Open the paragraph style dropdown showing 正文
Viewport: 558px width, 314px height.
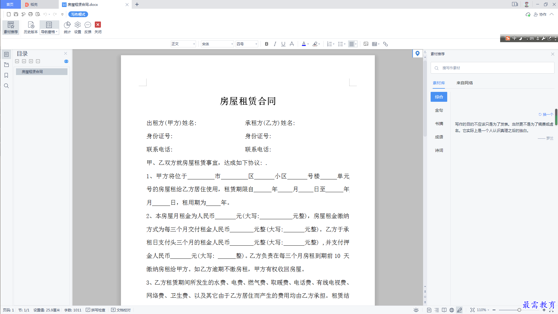point(183,44)
